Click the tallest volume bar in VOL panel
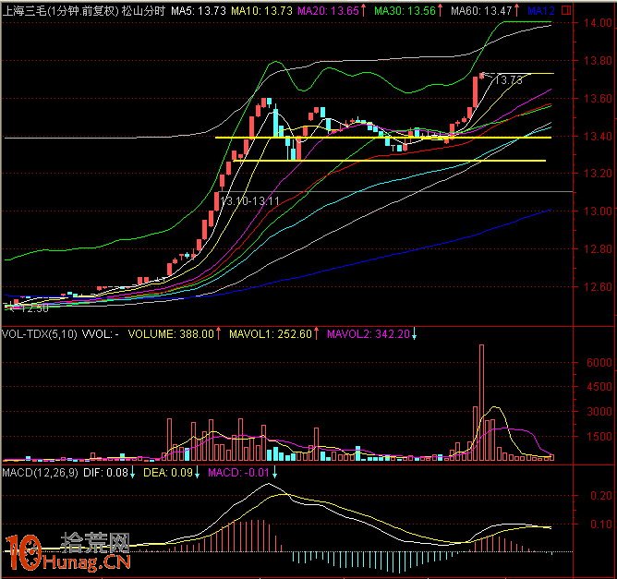The width and height of the screenshot is (617, 579). (481, 403)
